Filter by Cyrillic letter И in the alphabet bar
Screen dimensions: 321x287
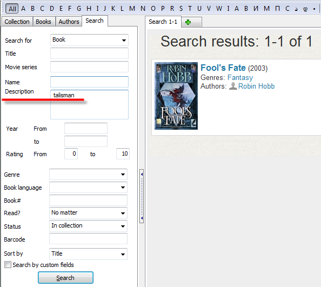(x=256, y=9)
